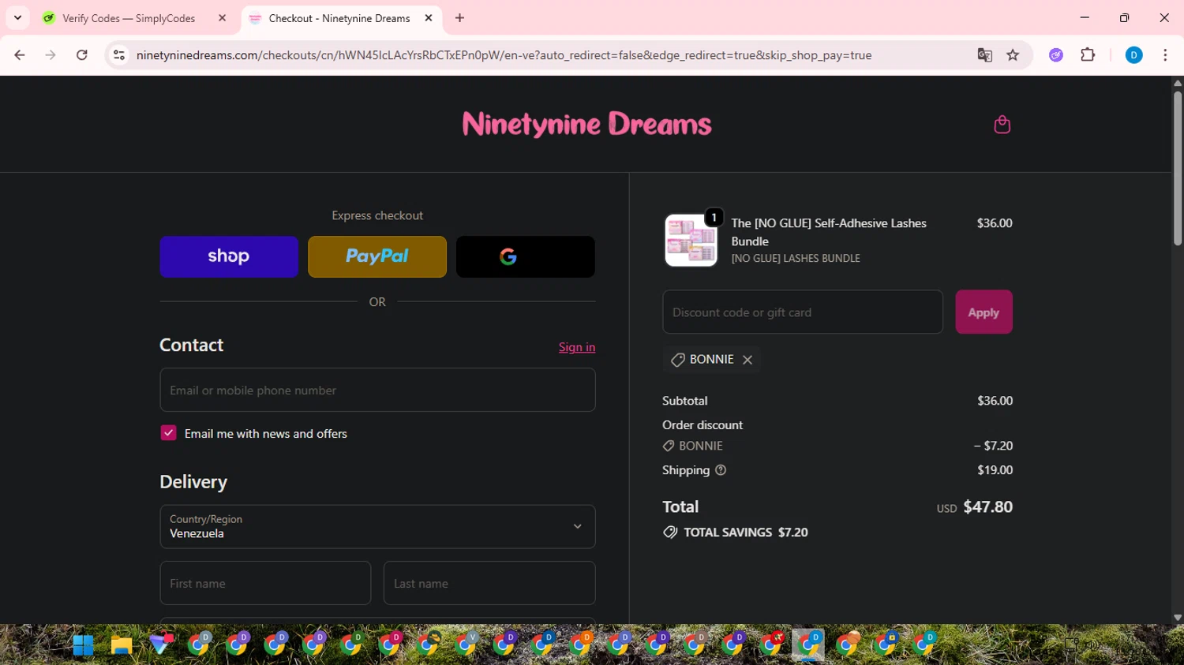Click the Sign in link
The height and width of the screenshot is (665, 1184).
(x=577, y=347)
